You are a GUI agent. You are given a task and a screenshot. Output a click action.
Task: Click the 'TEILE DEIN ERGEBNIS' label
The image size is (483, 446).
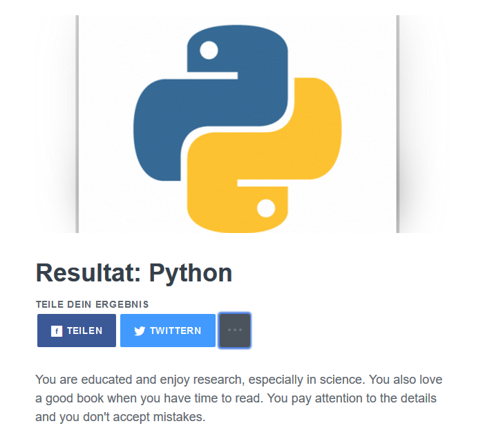93,304
